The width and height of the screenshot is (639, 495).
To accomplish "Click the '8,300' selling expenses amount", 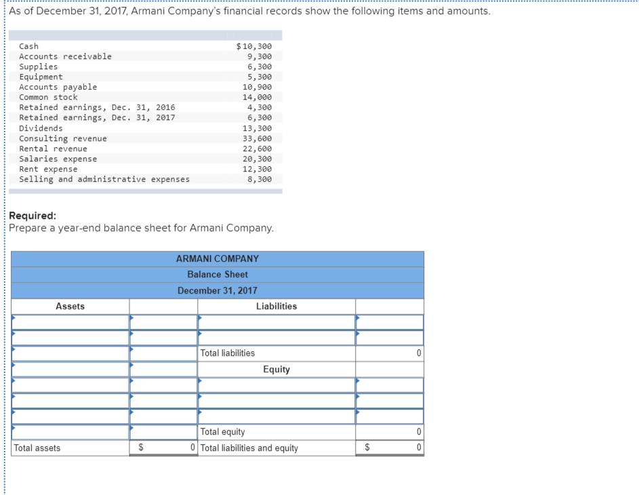I will pyautogui.click(x=260, y=179).
